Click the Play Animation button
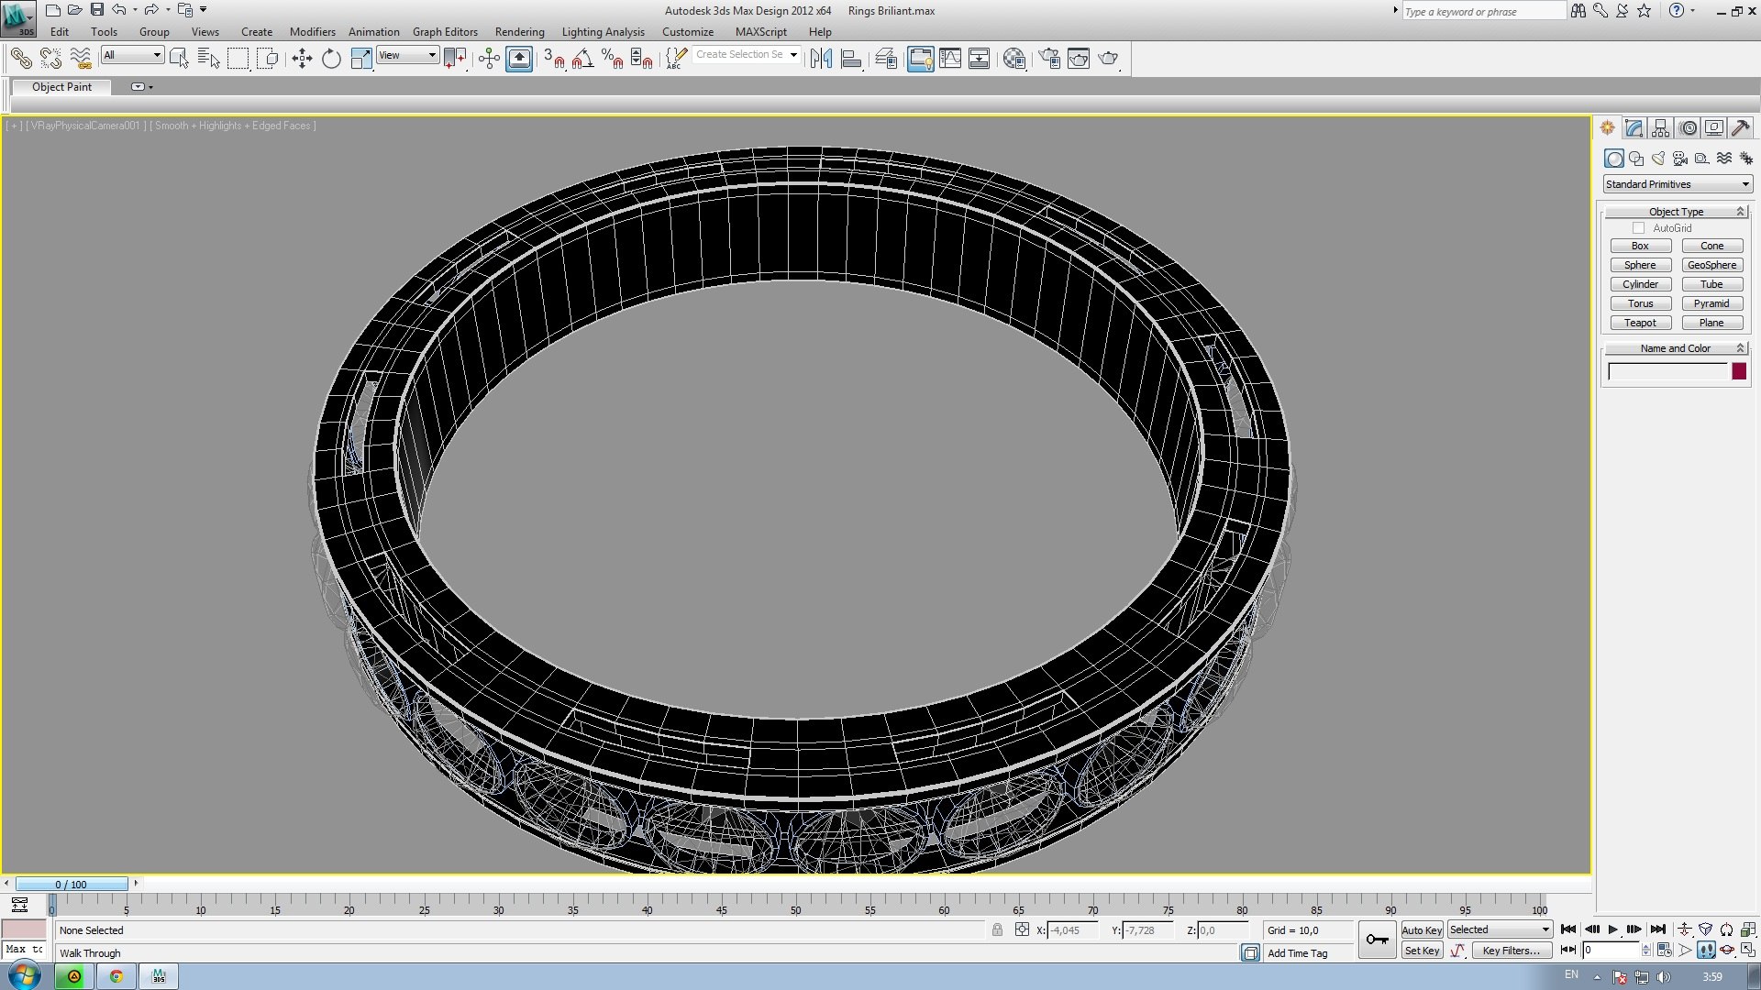 tap(1612, 929)
